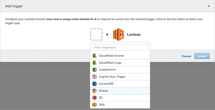Click the CloudWatch Logs icon
The height and width of the screenshot is (110, 215).
tap(95, 63)
